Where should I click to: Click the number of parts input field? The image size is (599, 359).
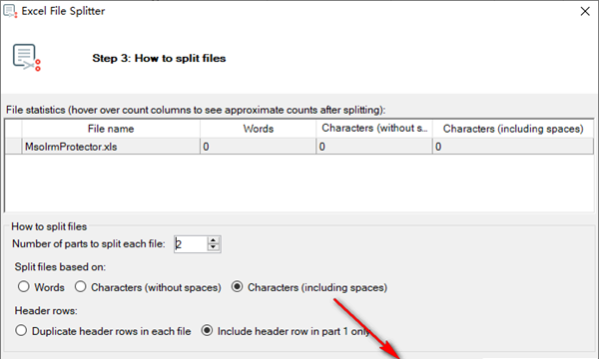(x=191, y=244)
